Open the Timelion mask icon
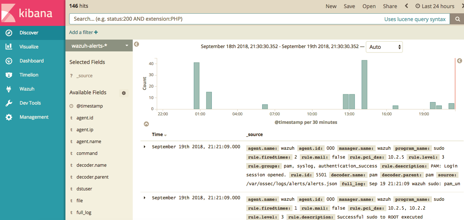Image resolution: width=464 pixels, height=220 pixels. click(x=9, y=75)
